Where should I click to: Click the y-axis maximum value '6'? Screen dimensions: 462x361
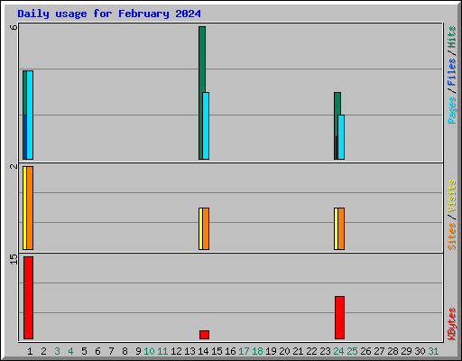[x=14, y=27]
